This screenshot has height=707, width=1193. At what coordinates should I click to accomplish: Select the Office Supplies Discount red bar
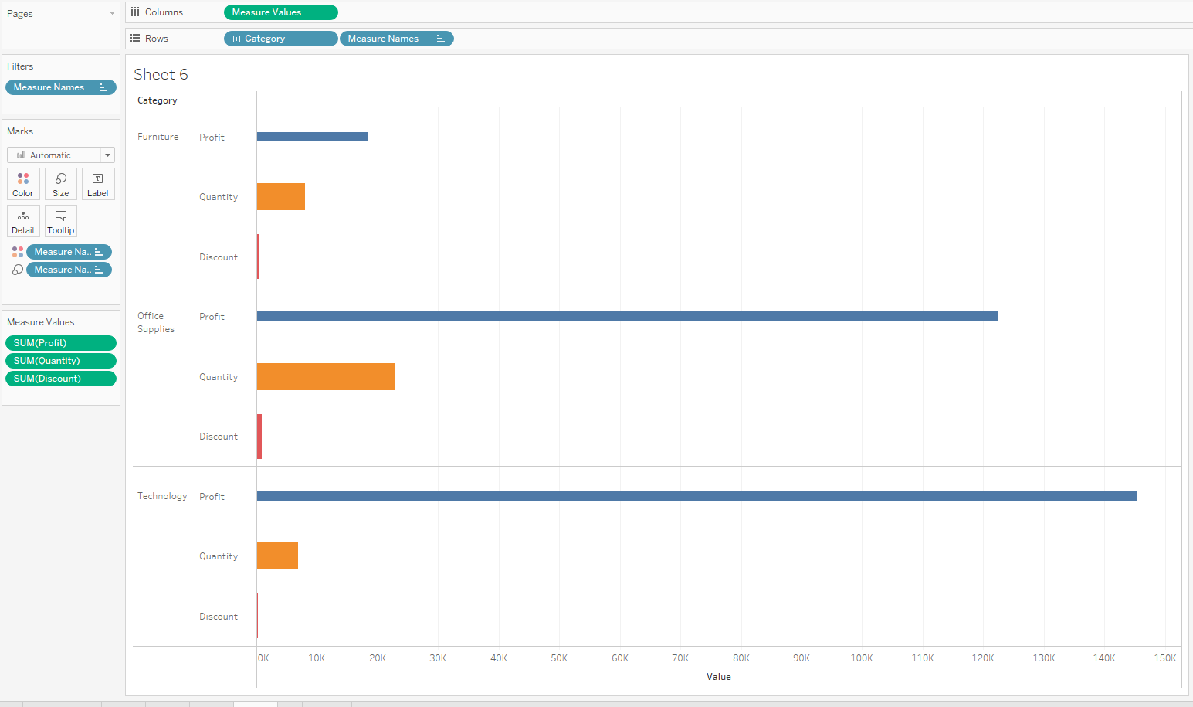pos(259,437)
